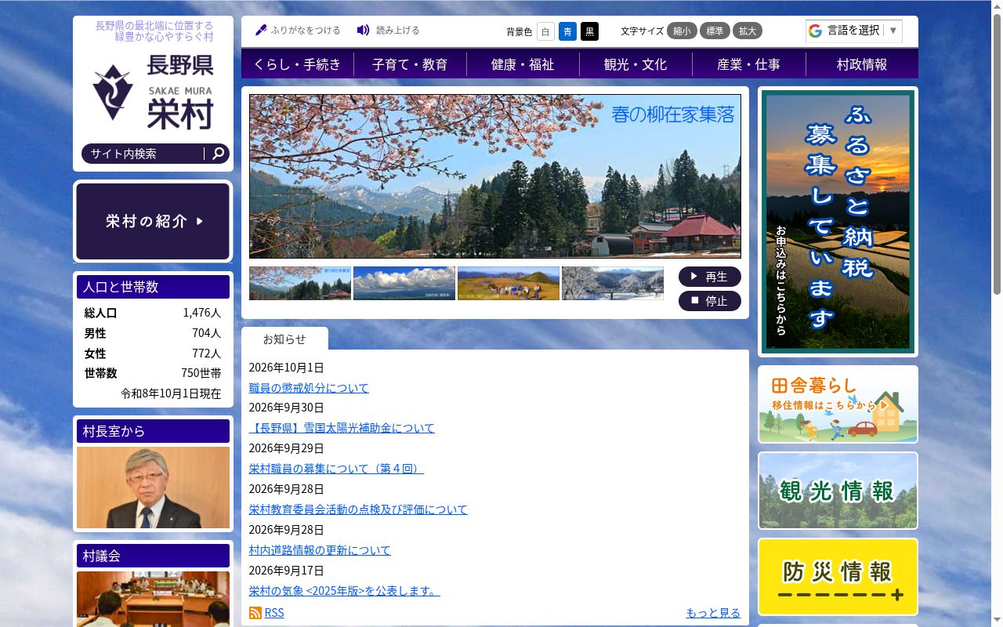Open 職員の懲戒処分について notice
Viewport: 1003px width, 627px height.
pos(309,388)
